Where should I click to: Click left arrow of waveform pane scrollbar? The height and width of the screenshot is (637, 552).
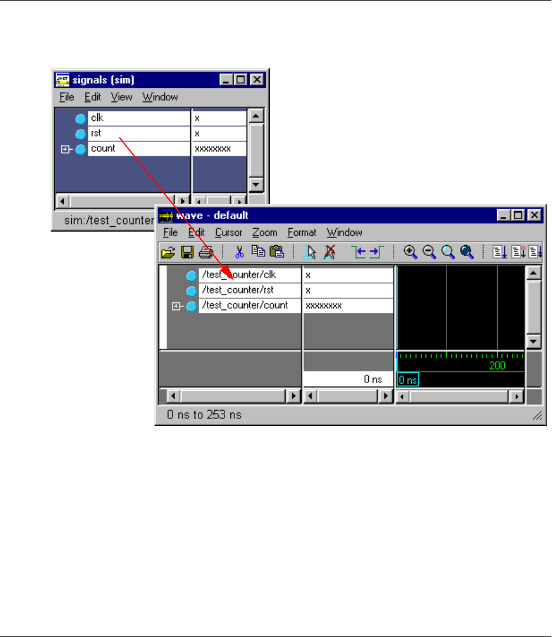402,397
